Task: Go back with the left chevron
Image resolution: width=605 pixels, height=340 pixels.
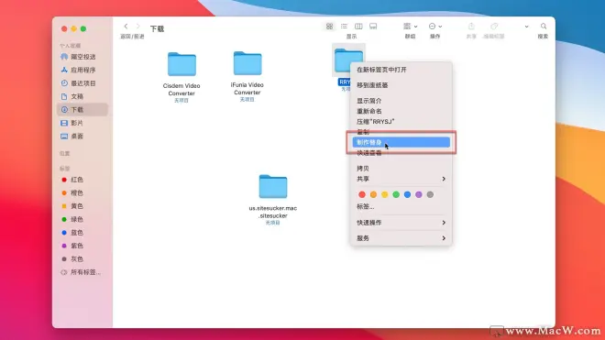Action: tap(126, 27)
